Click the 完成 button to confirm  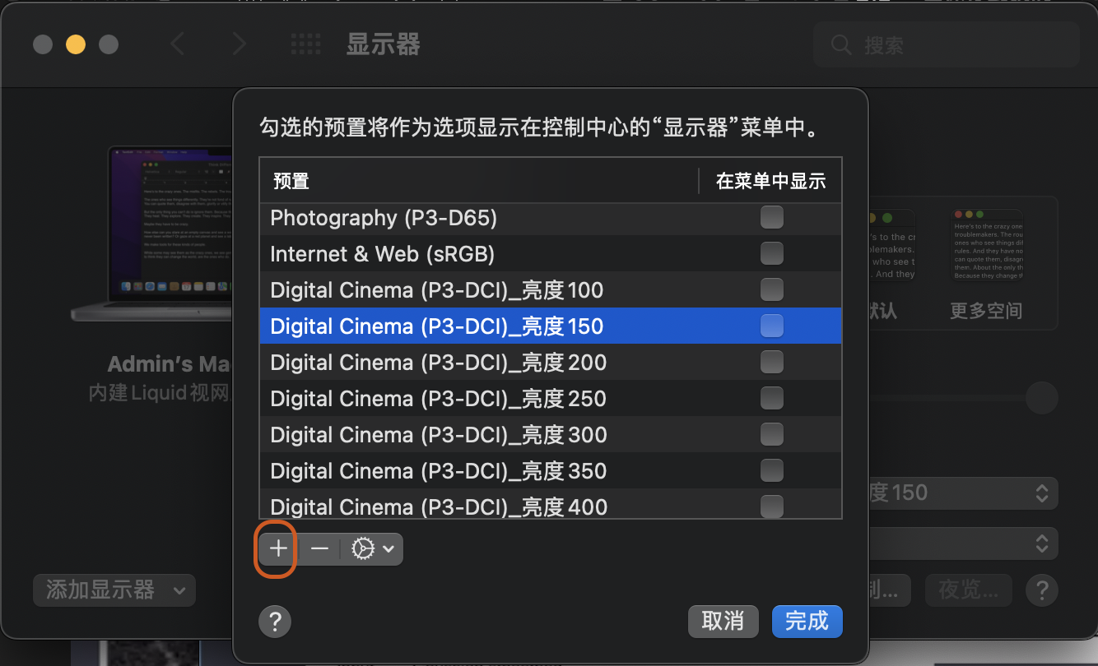click(807, 622)
